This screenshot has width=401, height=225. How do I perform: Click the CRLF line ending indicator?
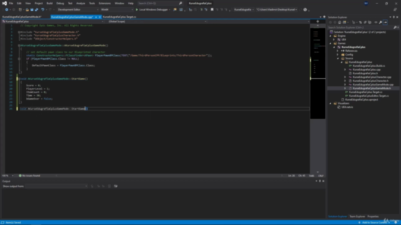coord(321,176)
